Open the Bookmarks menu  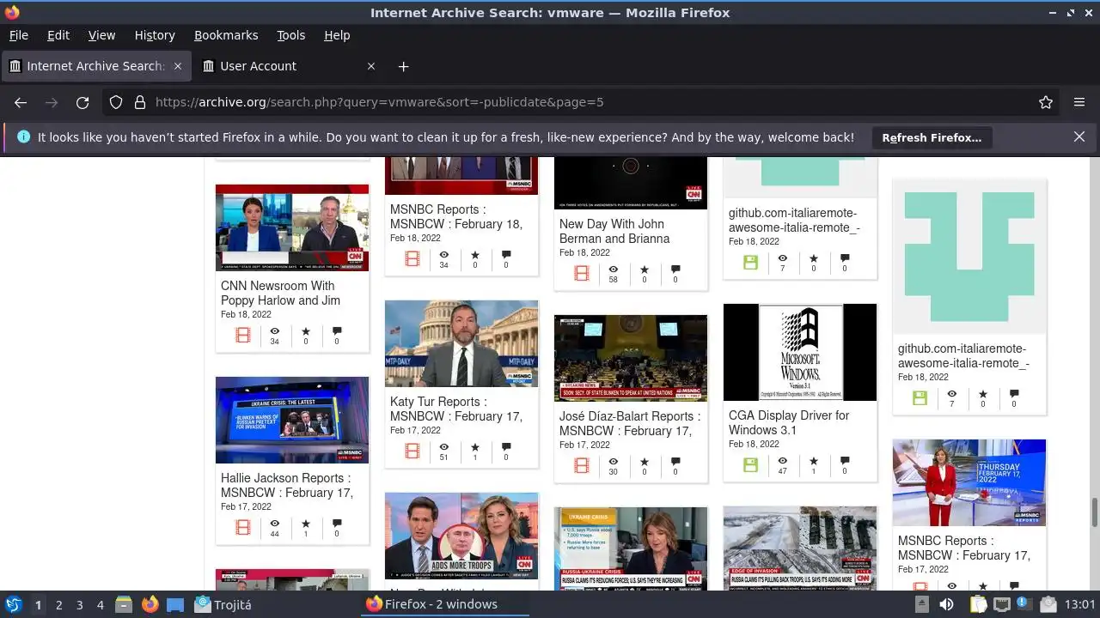pos(226,35)
